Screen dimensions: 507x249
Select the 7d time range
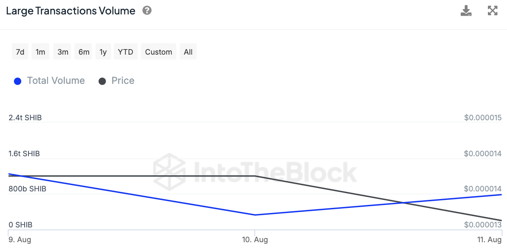(20, 52)
